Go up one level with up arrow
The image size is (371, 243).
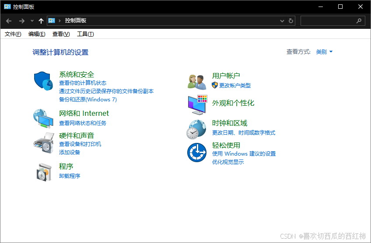coord(41,21)
